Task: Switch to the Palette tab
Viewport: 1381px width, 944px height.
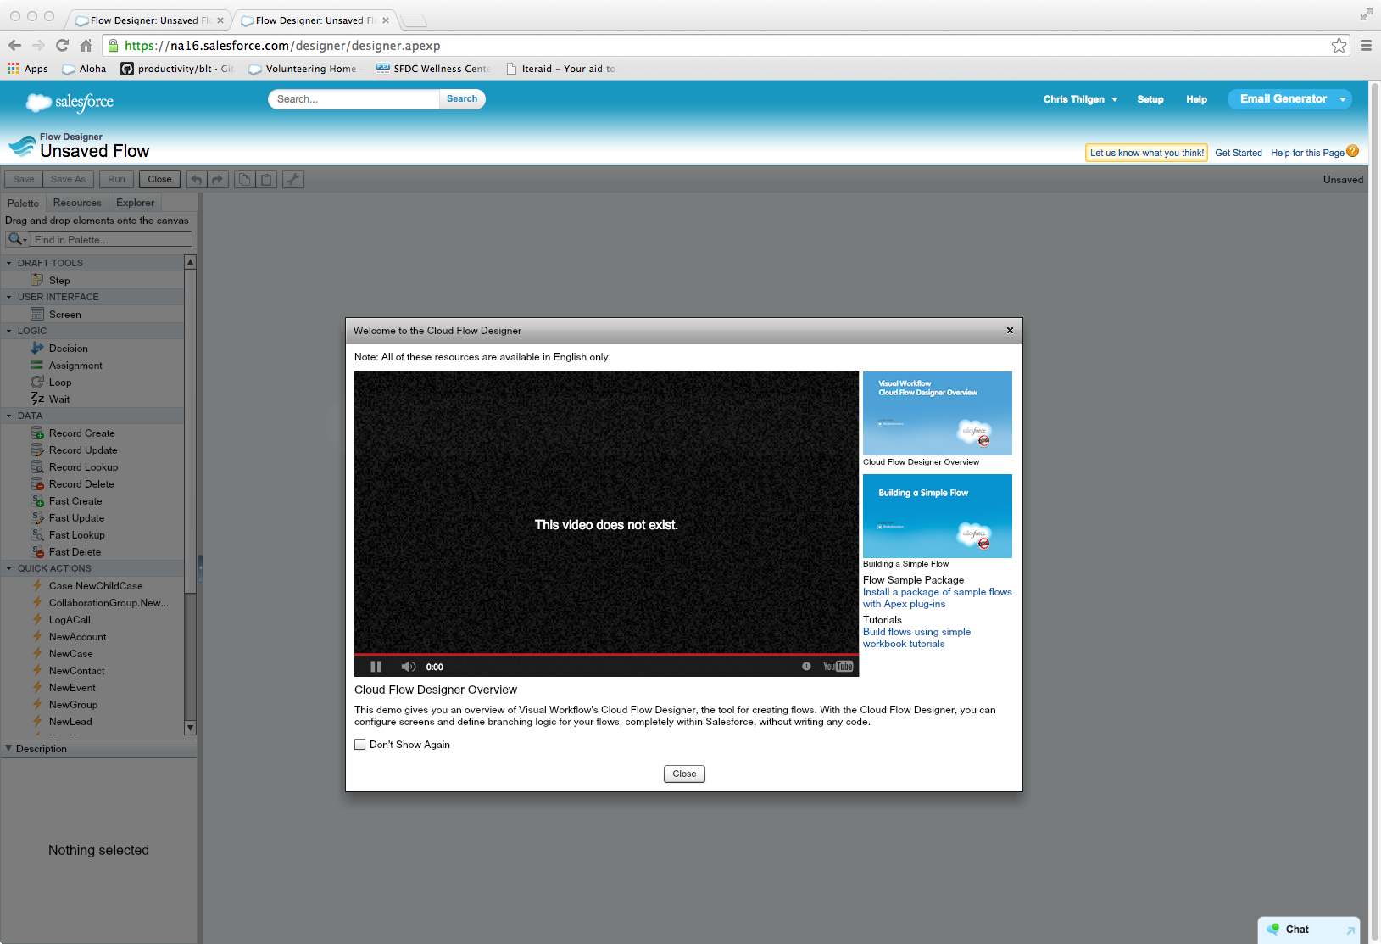Action: tap(23, 203)
